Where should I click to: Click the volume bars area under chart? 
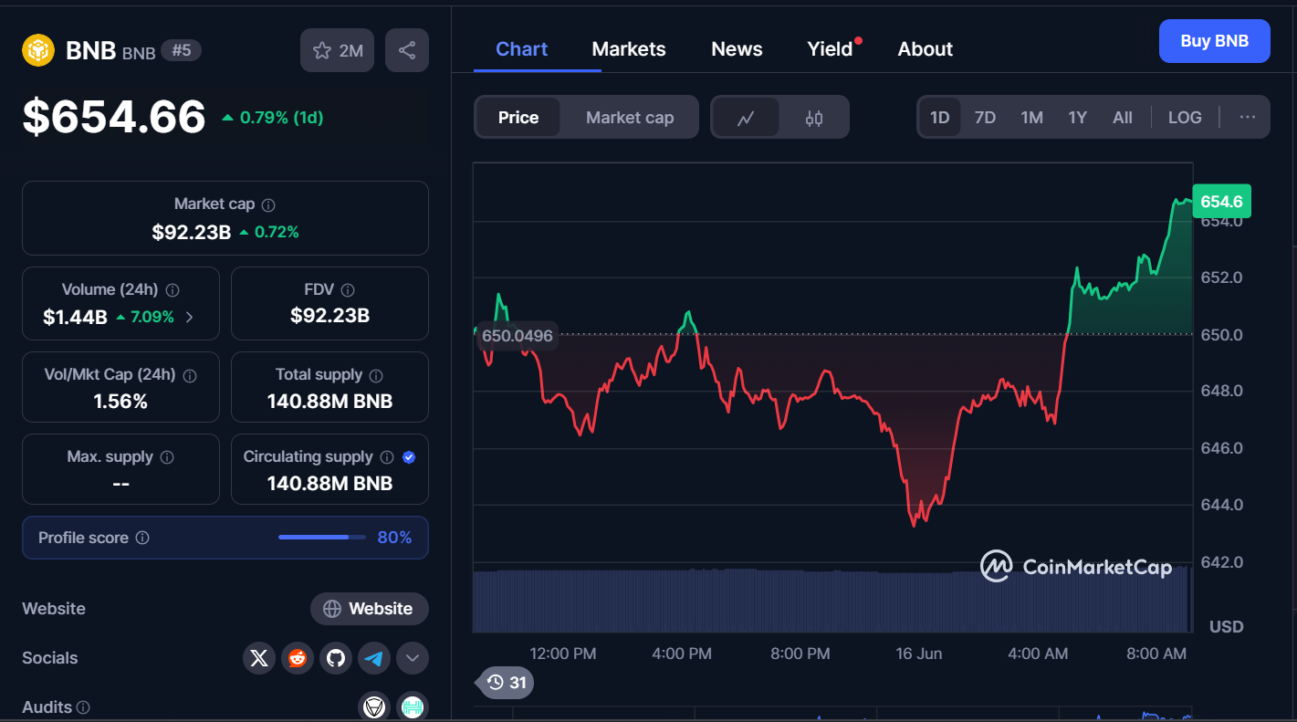point(832,600)
